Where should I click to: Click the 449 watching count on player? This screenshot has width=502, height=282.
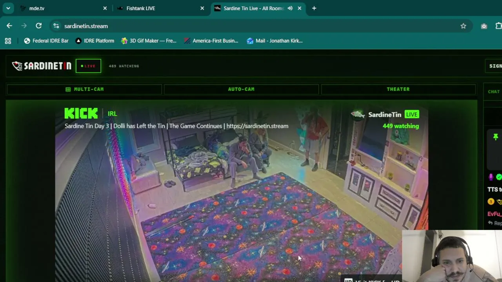tap(401, 126)
